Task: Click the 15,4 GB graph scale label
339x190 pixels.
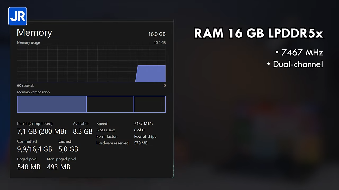Action: click(x=160, y=42)
